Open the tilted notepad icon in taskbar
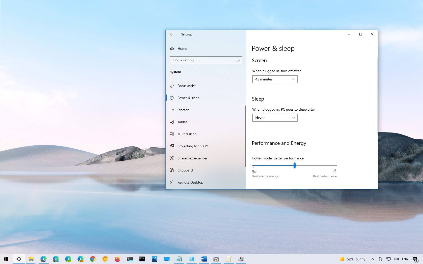The image size is (423, 264). [179, 259]
